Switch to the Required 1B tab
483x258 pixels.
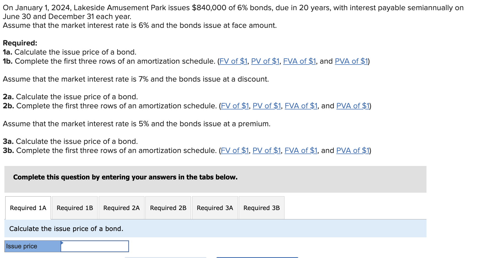74,208
